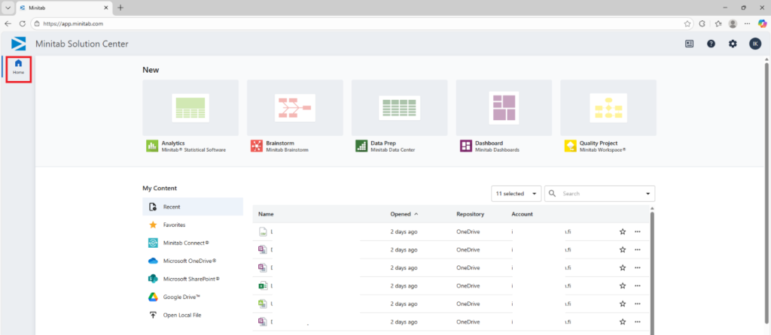The width and height of the screenshot is (771, 335).
Task: Open the user account avatar menu
Action: pos(754,44)
